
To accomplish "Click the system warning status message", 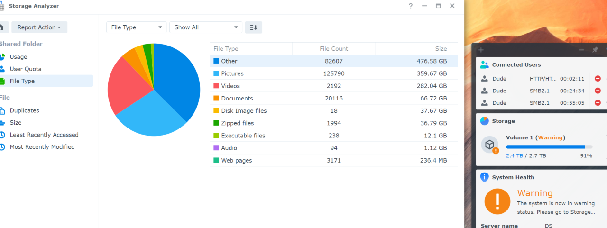I will pos(556,208).
